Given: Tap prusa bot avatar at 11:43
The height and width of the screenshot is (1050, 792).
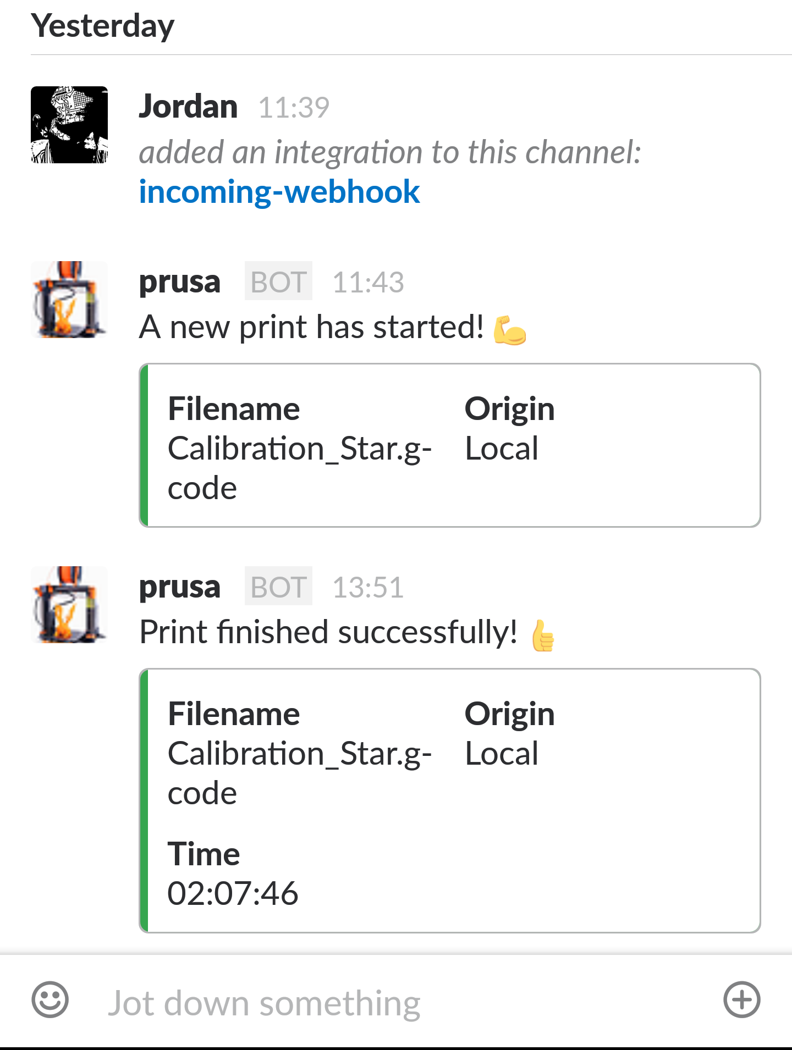Looking at the screenshot, I should [x=69, y=300].
